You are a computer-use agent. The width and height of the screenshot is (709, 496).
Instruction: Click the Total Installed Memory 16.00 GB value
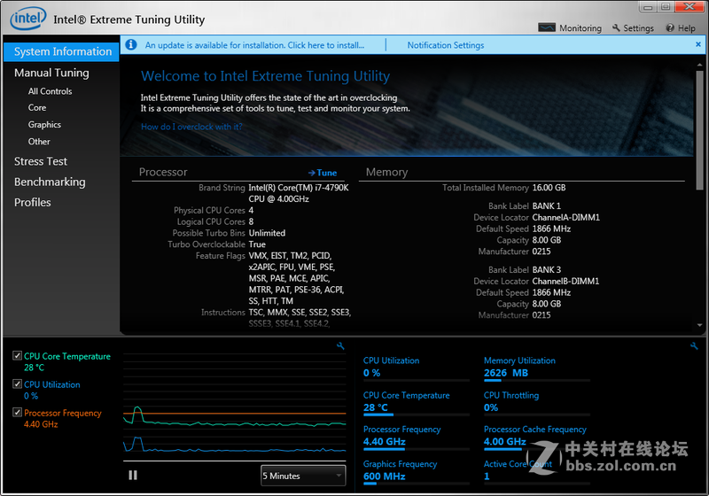(x=549, y=188)
